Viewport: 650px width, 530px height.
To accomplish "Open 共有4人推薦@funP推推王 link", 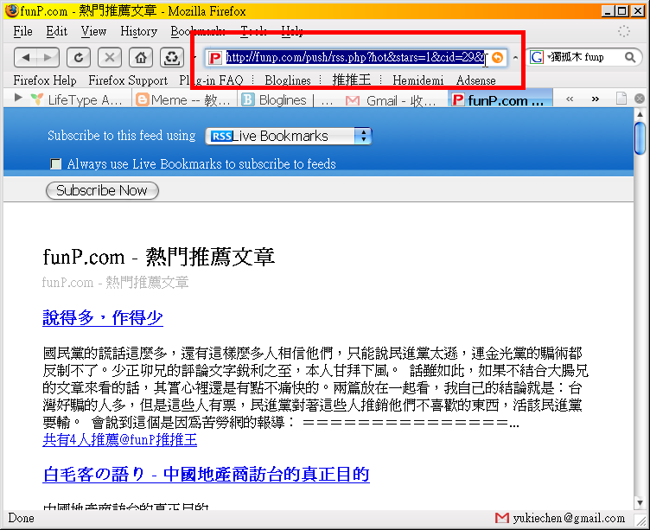I will click(x=120, y=439).
